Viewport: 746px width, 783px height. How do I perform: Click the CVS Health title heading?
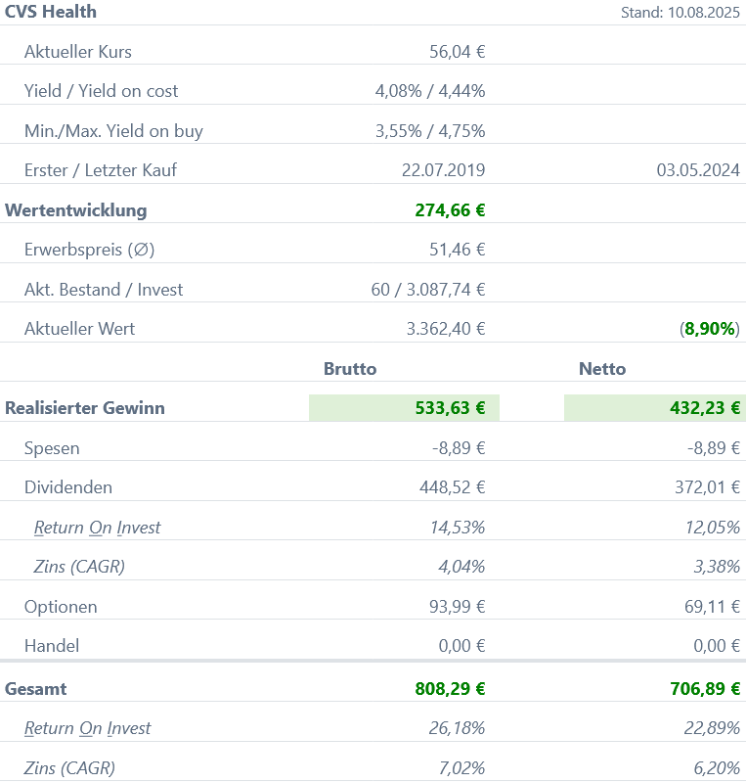click(x=51, y=12)
